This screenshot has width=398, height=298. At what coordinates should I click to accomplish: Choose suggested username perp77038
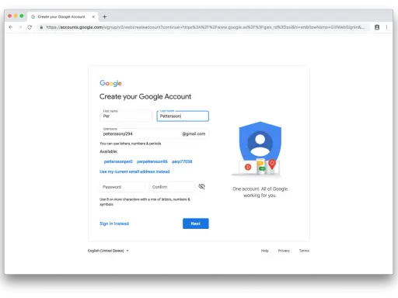tap(182, 161)
